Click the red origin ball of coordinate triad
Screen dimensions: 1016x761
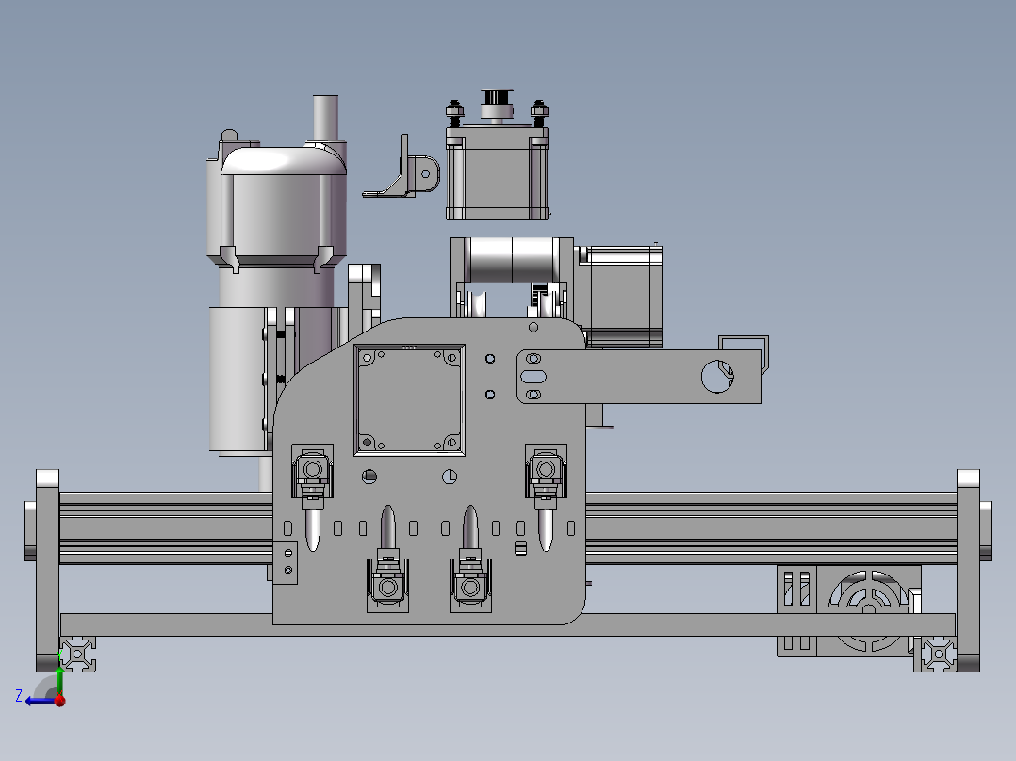pos(60,701)
